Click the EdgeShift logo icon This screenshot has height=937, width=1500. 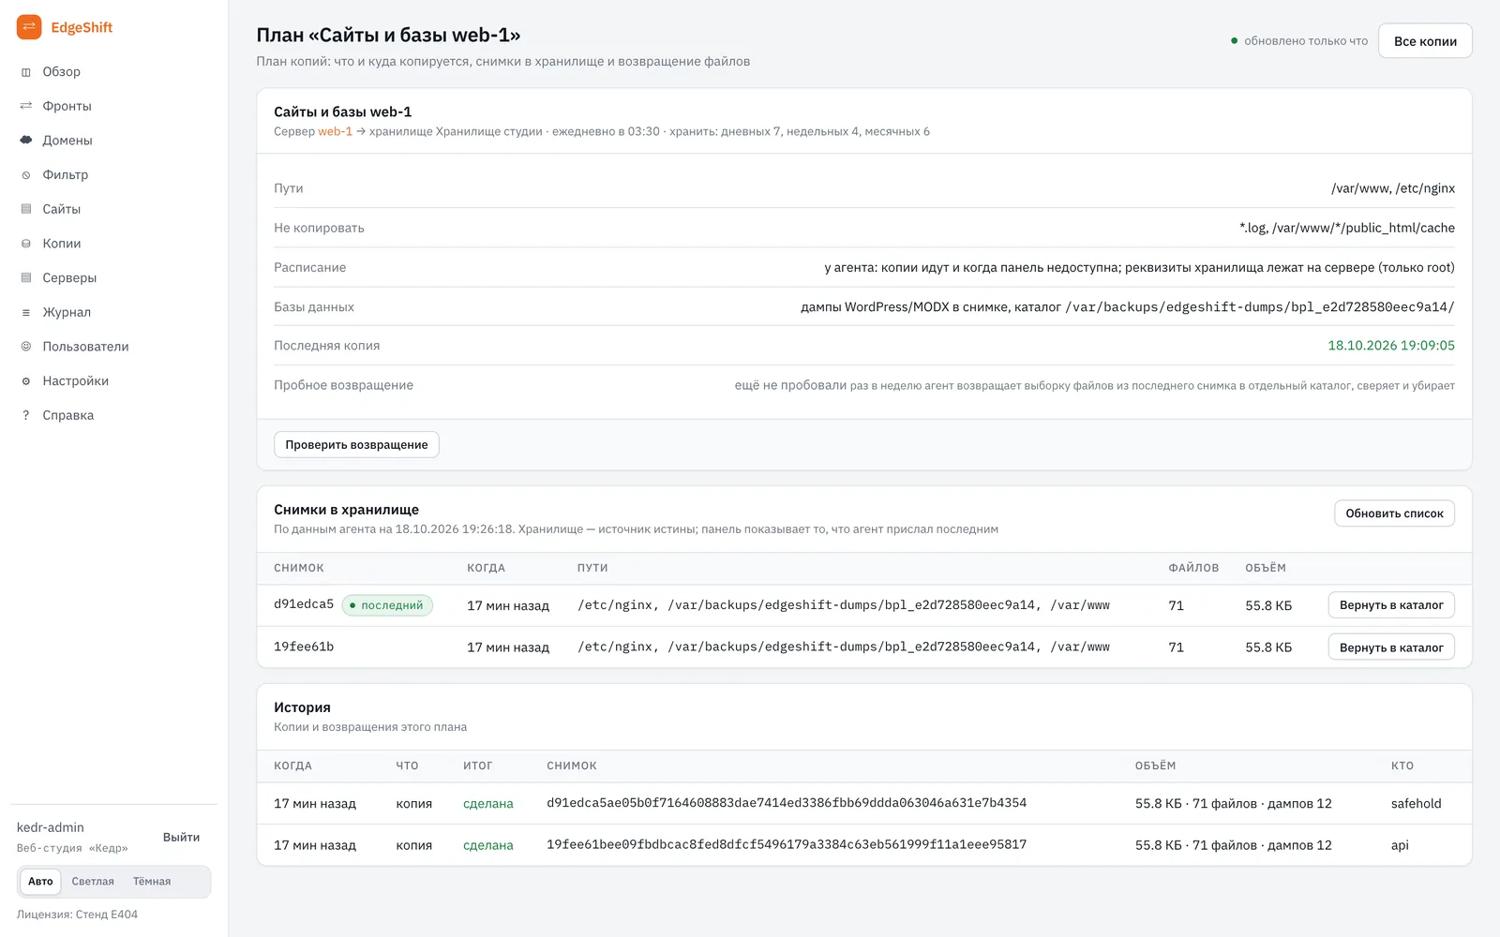click(x=29, y=27)
